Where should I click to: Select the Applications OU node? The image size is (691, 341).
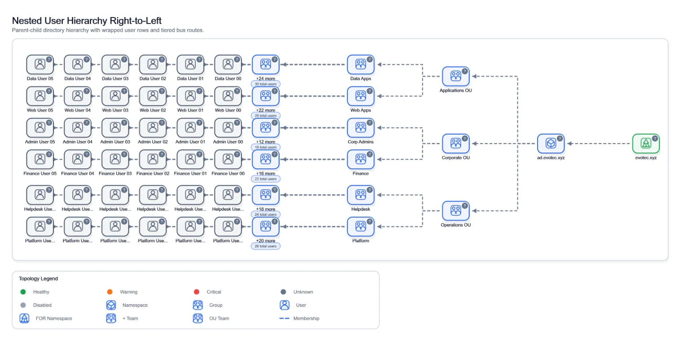[455, 76]
